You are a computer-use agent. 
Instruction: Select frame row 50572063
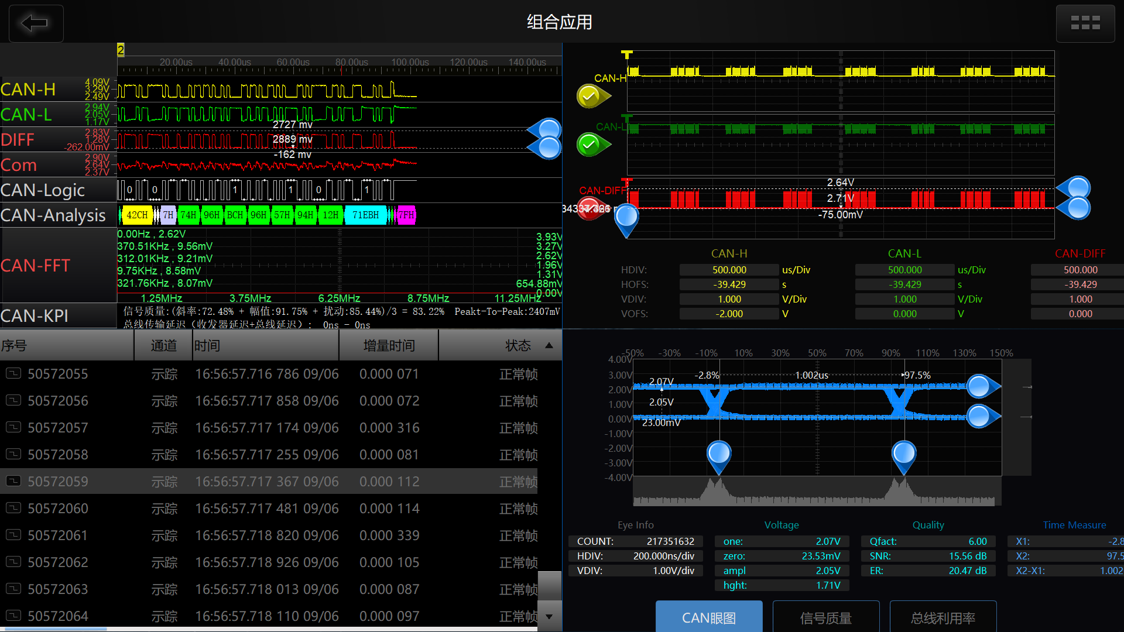(x=269, y=589)
